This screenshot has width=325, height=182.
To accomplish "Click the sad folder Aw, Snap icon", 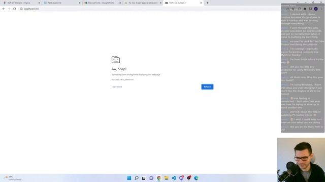I will 116,60.
